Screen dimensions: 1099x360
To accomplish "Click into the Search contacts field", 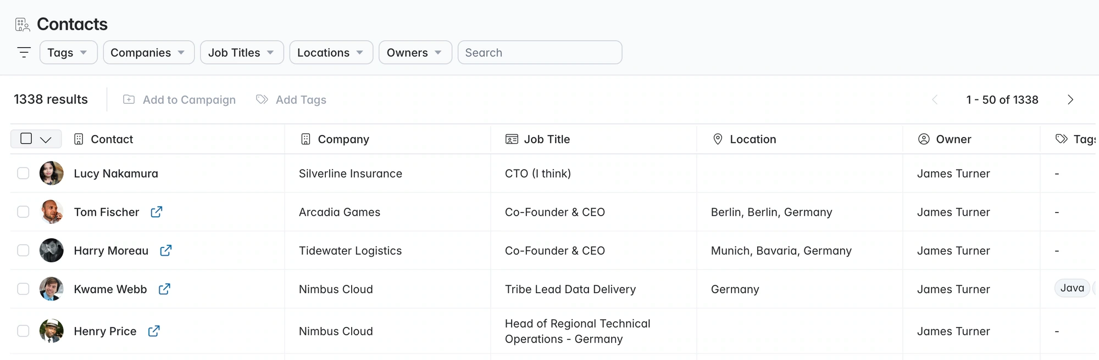I will pos(540,53).
